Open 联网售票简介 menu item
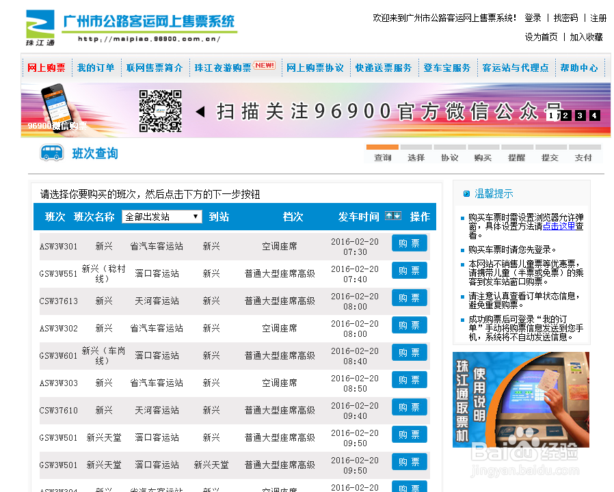The width and height of the screenshot is (614, 492). [x=155, y=68]
